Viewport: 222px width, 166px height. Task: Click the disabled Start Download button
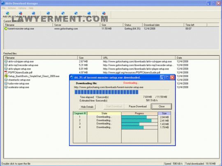pos(114,107)
